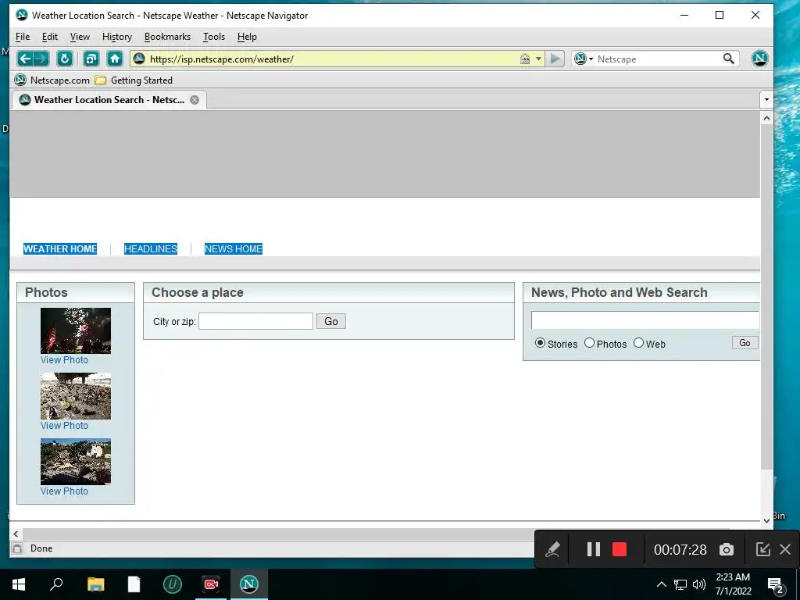
Task: Show hidden system tray icons
Action: pos(661,584)
